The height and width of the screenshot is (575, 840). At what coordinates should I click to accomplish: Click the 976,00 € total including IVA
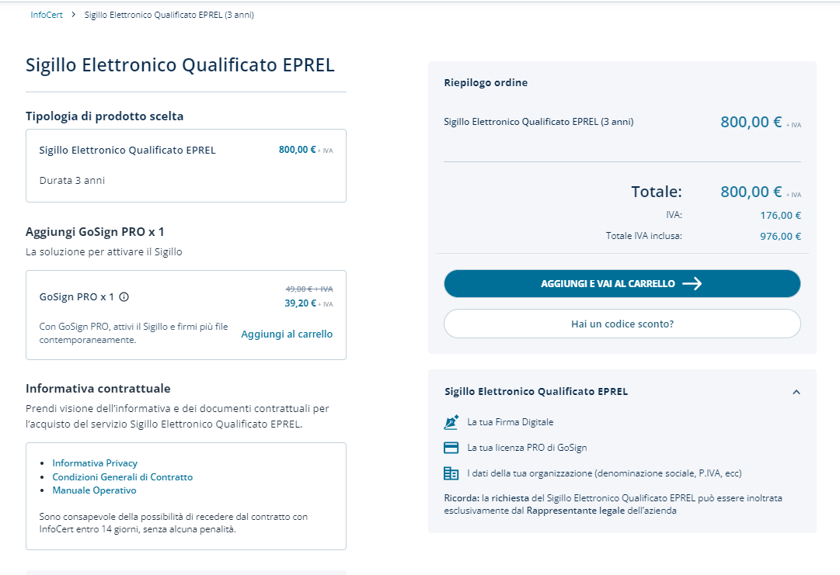[780, 237]
